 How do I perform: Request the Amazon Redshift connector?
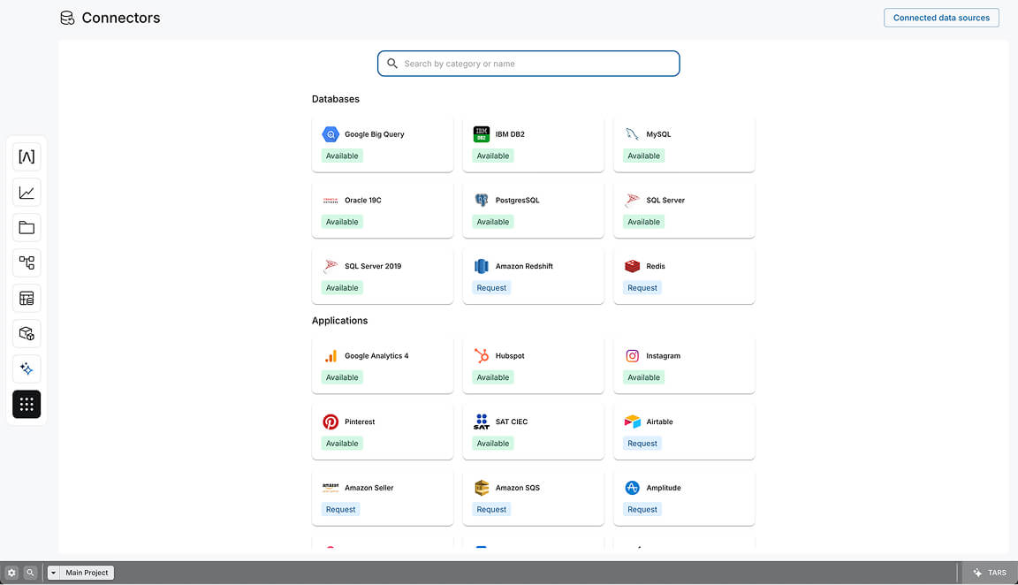[491, 287]
